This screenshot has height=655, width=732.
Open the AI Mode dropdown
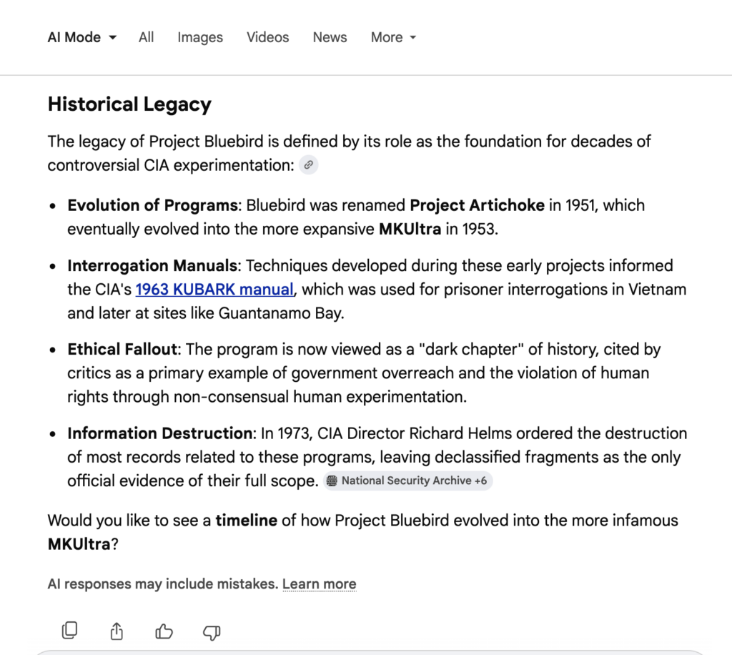tap(81, 38)
